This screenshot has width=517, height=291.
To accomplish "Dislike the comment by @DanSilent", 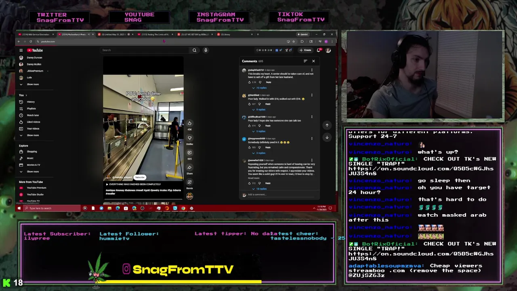I will (x=260, y=104).
